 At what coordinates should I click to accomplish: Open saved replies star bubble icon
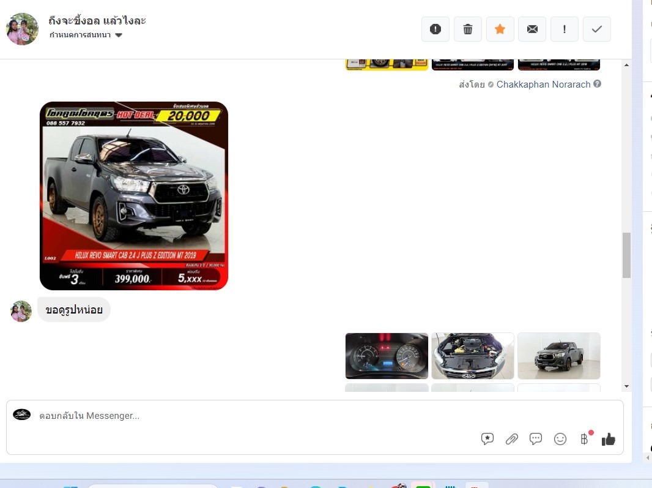pos(487,439)
